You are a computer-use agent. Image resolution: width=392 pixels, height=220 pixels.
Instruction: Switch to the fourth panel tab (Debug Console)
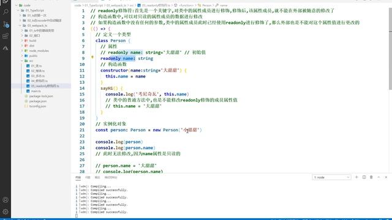coord(111,177)
